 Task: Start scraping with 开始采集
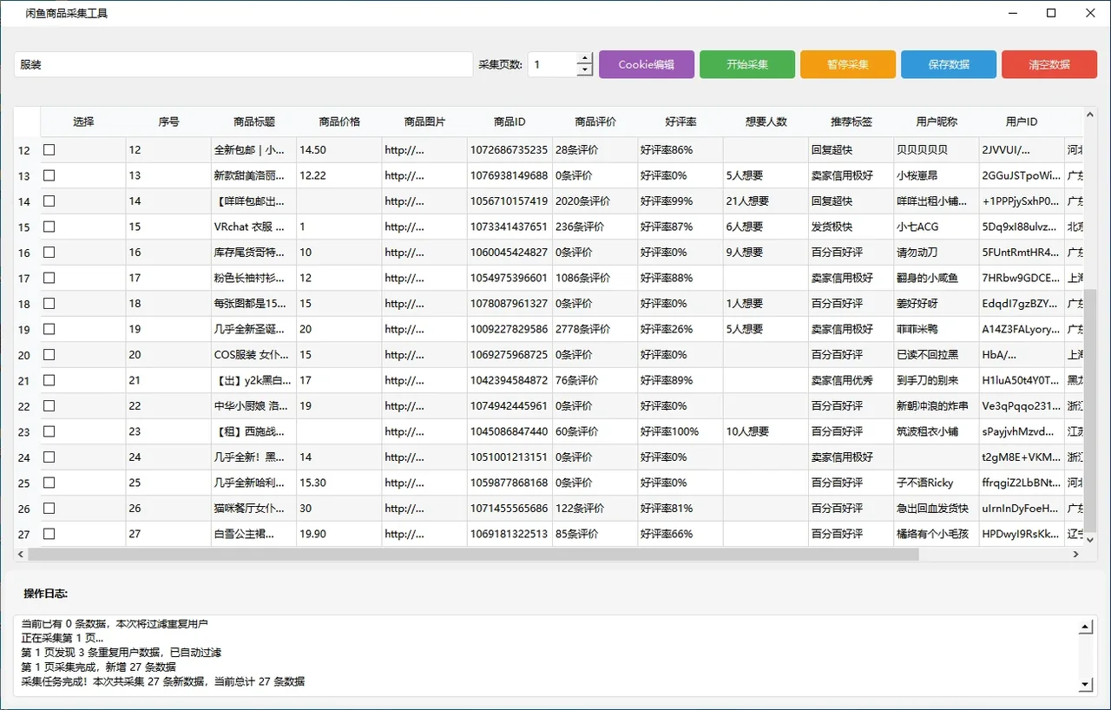click(x=747, y=64)
